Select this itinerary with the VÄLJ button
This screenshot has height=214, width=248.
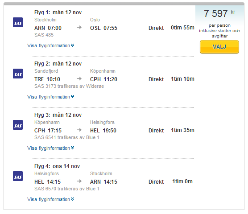pyautogui.click(x=219, y=47)
